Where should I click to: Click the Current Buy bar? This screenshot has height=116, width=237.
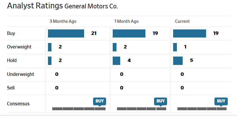pos(189,33)
